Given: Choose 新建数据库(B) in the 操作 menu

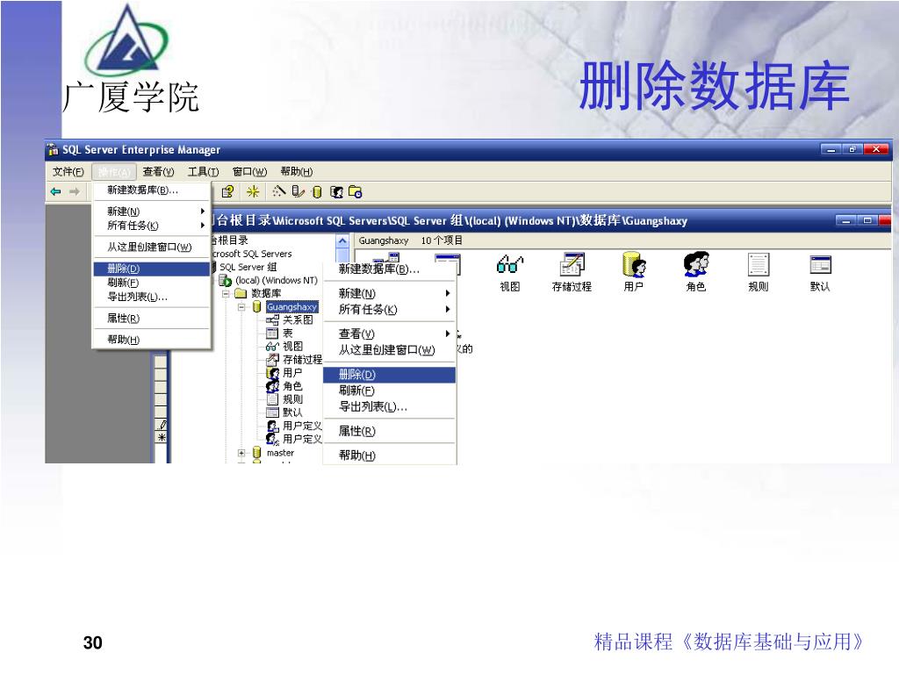Looking at the screenshot, I should click(151, 190).
